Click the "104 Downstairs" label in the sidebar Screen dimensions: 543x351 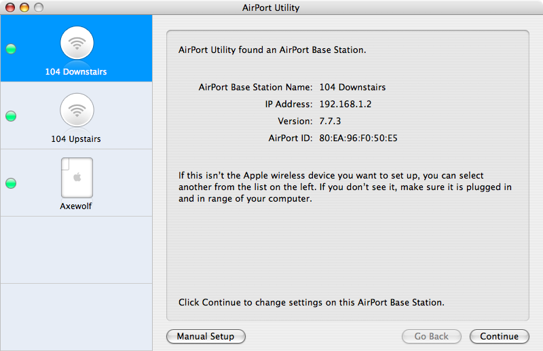click(76, 71)
